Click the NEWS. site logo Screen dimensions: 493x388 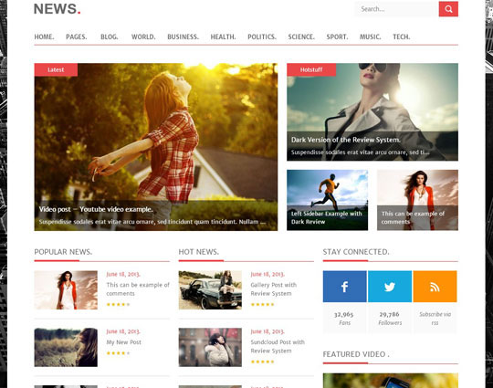click(x=58, y=9)
